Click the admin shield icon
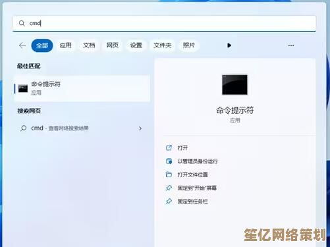This screenshot has width=330, height=247. [x=169, y=161]
